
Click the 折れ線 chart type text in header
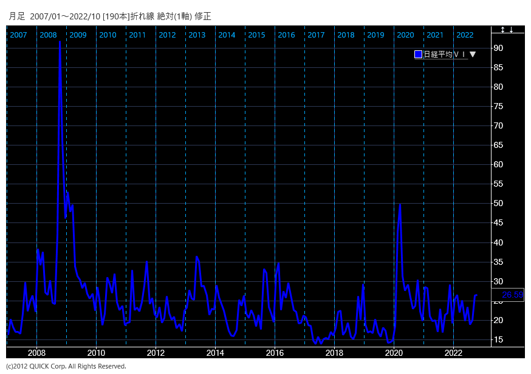click(143, 16)
